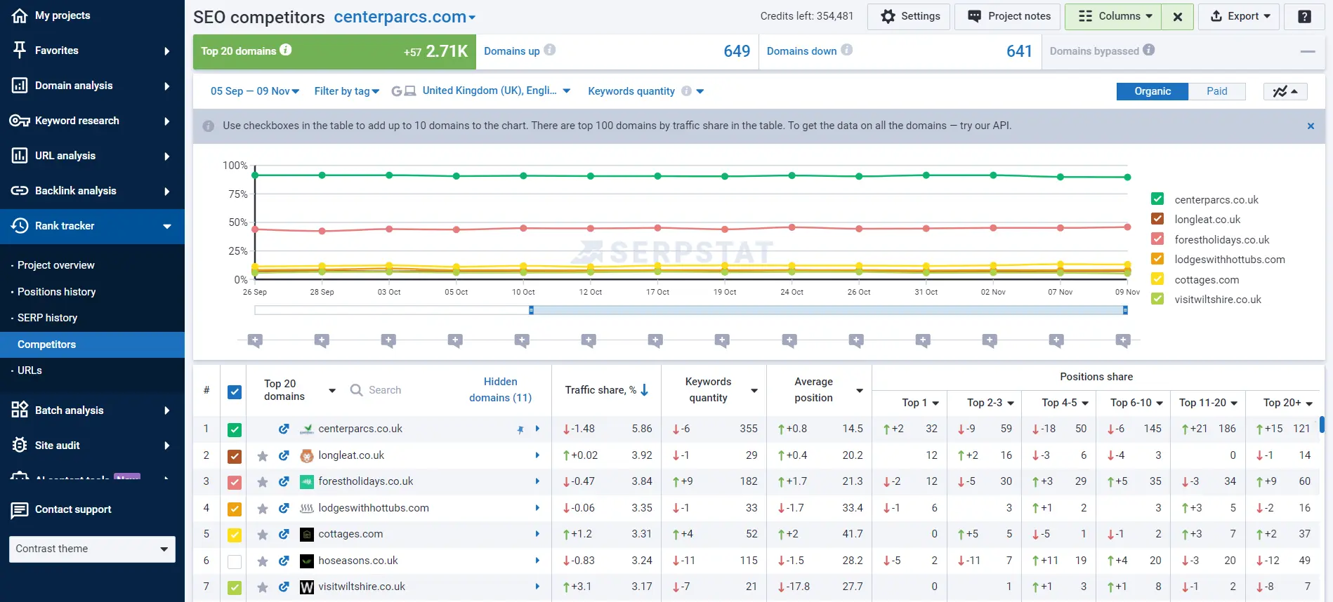Click the Rank tracker clock icon
This screenshot has height=602, width=1333.
(x=20, y=226)
